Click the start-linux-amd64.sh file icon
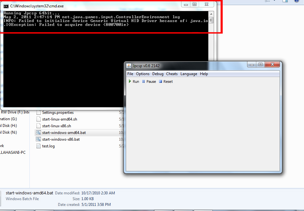Screen dimensions: 304x211 tap(39, 119)
